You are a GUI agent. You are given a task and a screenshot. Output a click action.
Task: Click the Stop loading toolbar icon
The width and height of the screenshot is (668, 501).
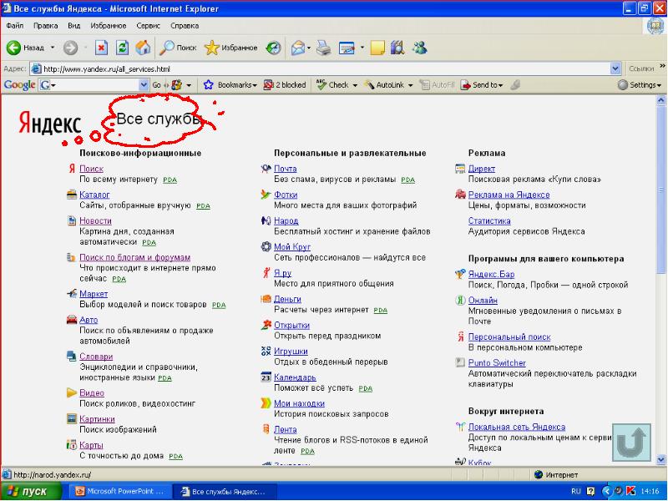tap(101, 48)
